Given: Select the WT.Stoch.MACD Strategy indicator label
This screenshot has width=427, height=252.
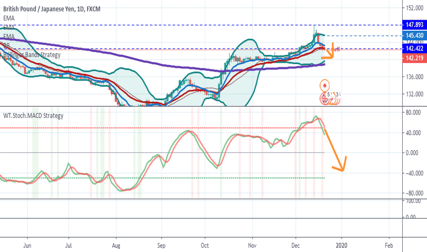Looking at the screenshot, I should click(33, 115).
